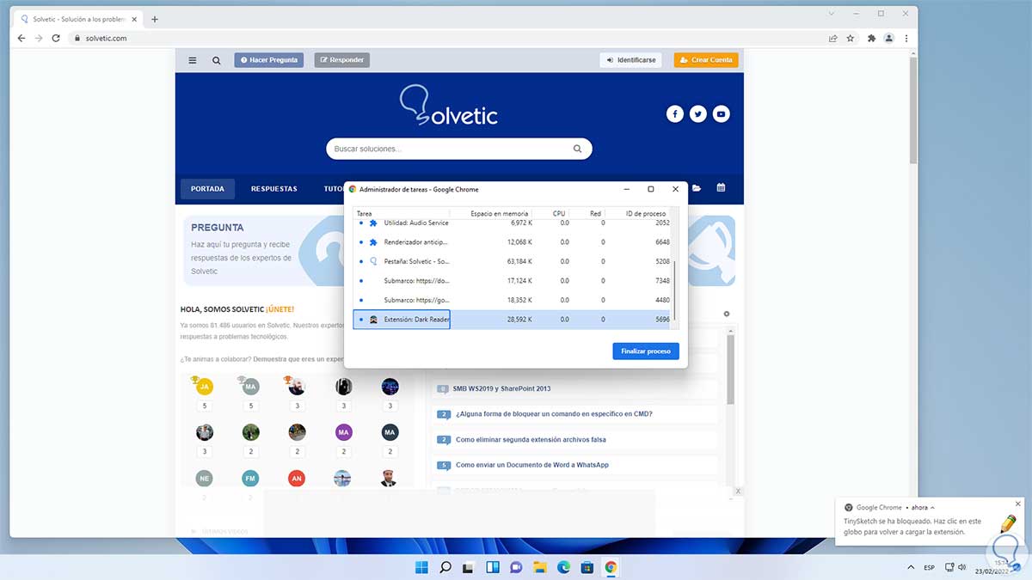This screenshot has width=1032, height=580.
Task: Open Como eliminar segunda extensión archivos falsa
Action: click(531, 440)
